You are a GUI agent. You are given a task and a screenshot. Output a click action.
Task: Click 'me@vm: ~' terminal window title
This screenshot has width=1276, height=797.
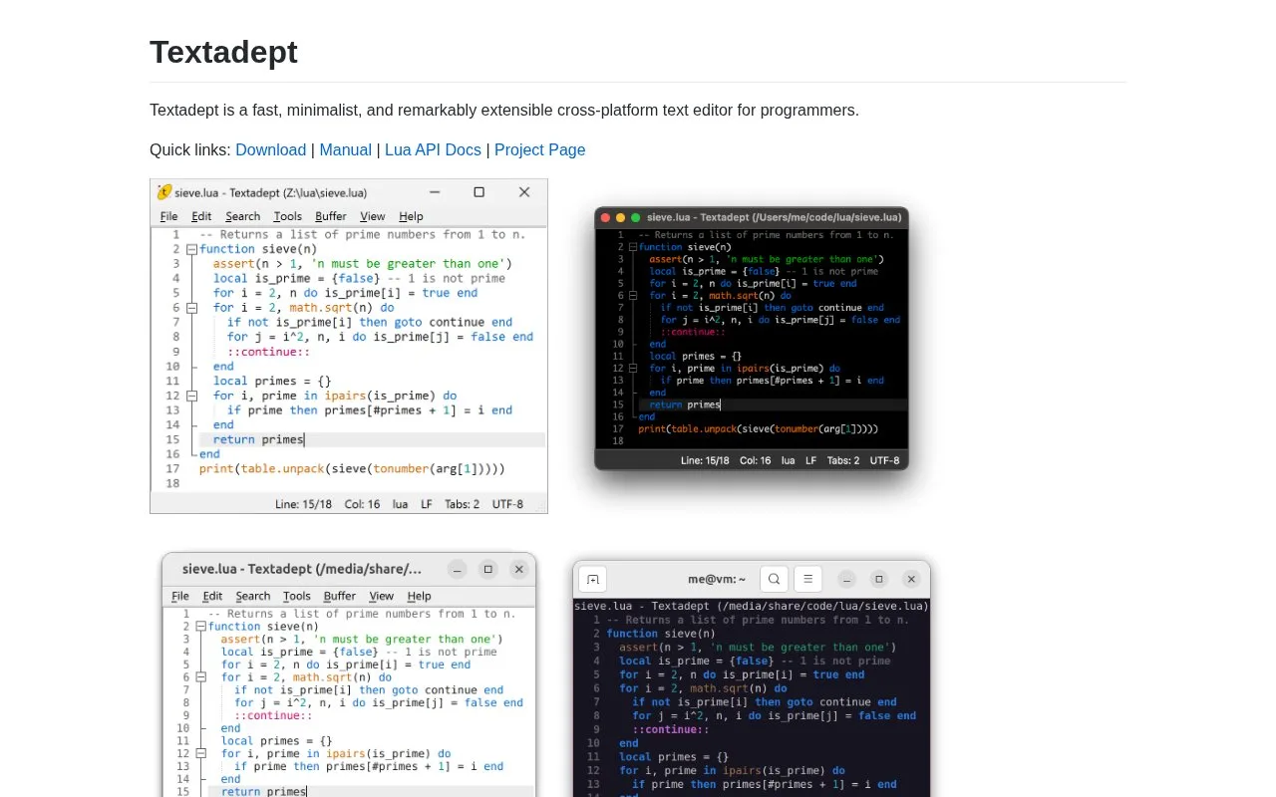pyautogui.click(x=717, y=579)
